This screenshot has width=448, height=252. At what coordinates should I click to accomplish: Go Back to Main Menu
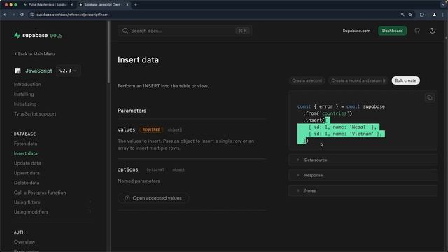click(34, 54)
